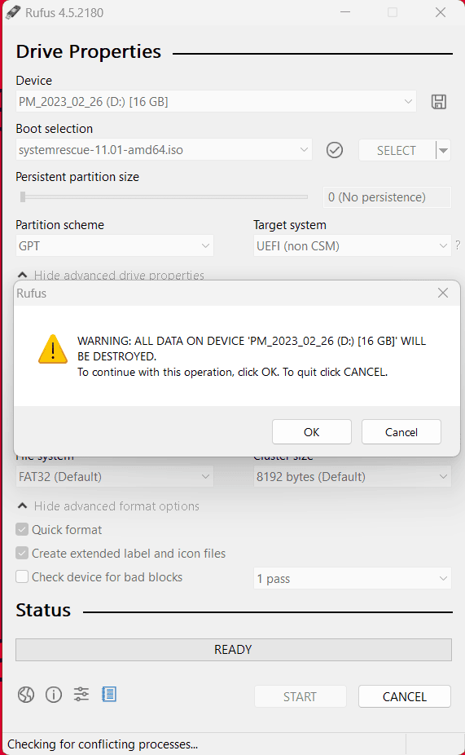Open language selection globe icon
The width and height of the screenshot is (465, 755).
tap(26, 695)
